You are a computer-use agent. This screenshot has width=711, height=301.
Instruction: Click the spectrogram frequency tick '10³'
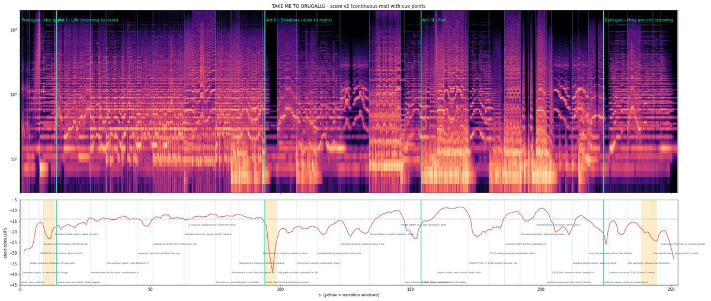(14, 94)
